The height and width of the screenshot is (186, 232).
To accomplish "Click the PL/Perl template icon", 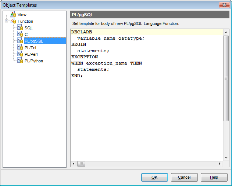I will coord(20,54).
